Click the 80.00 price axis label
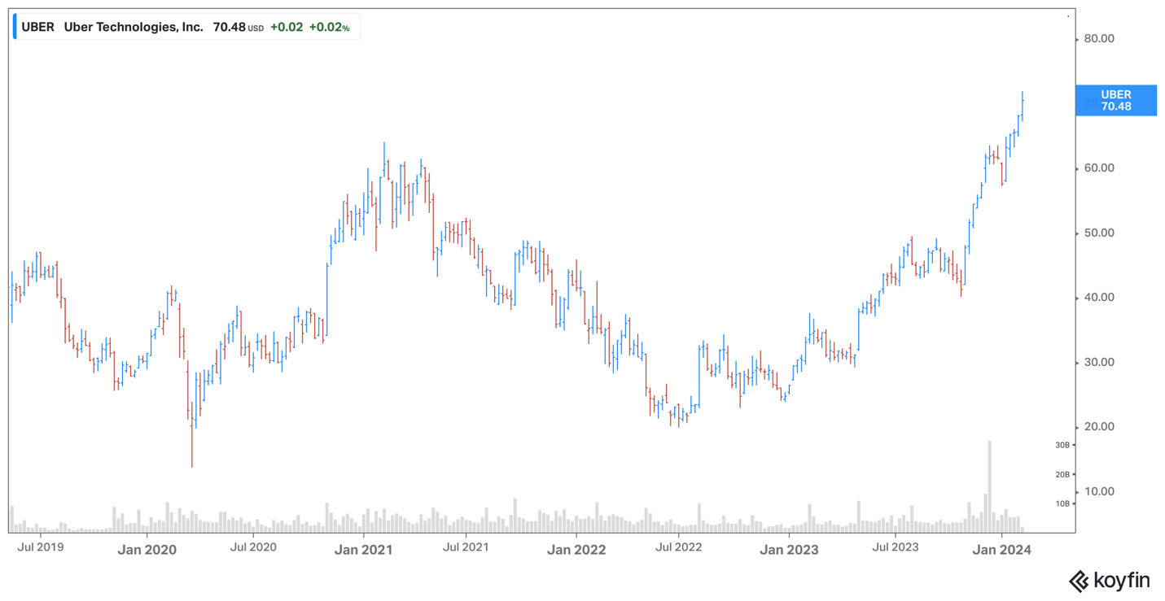1165x601 pixels. click(x=1099, y=39)
